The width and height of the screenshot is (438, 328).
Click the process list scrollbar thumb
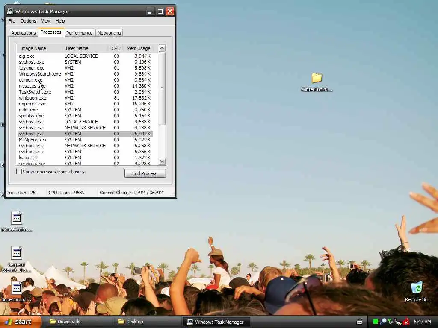[162, 88]
